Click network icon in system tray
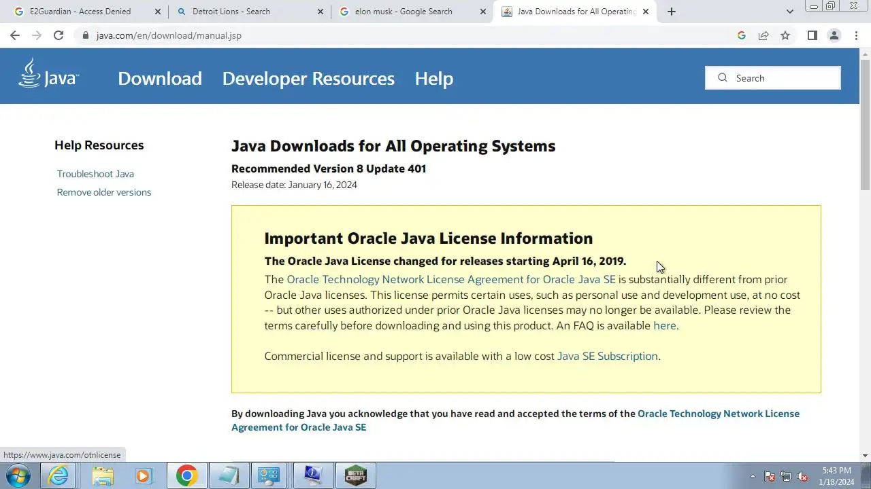The width and height of the screenshot is (871, 489). [x=786, y=476]
